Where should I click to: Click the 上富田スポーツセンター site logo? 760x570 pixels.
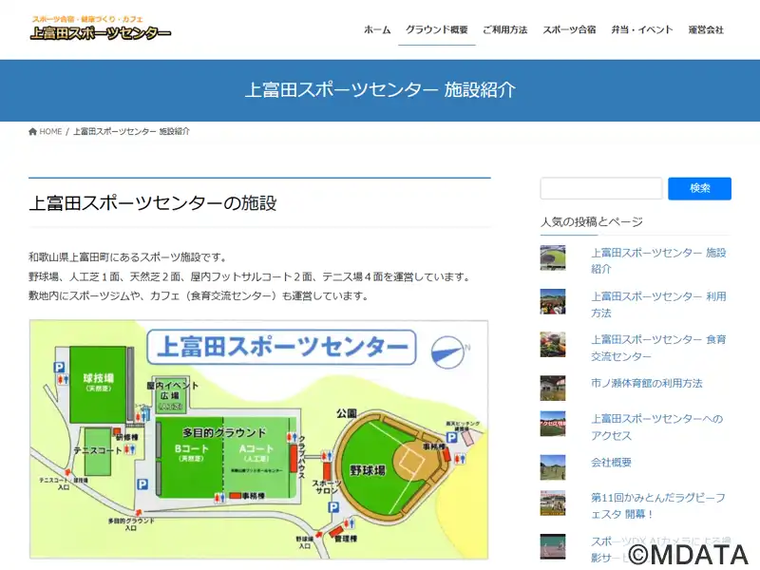[101, 28]
